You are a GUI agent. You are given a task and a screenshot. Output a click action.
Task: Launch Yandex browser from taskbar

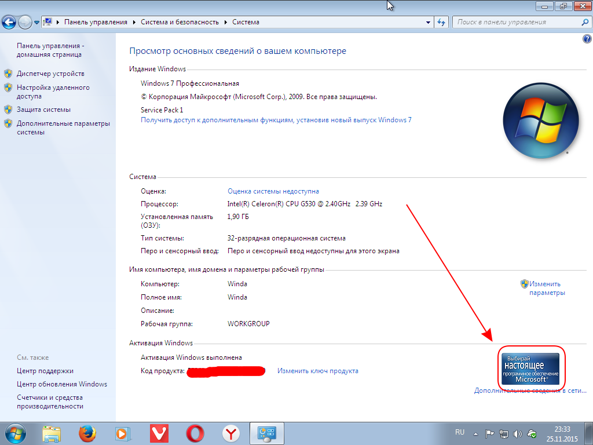(231, 433)
